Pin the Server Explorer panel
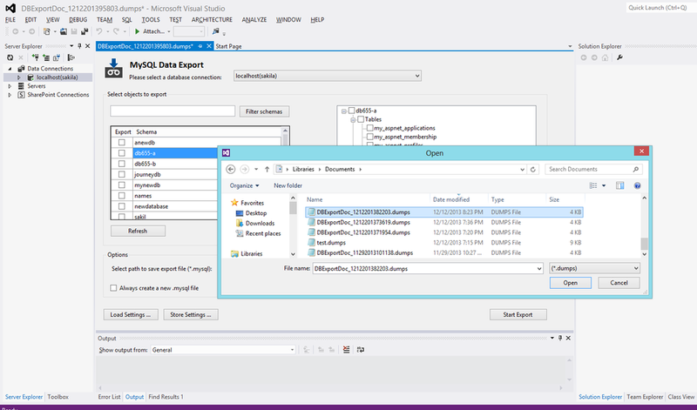The image size is (697, 410). point(79,46)
